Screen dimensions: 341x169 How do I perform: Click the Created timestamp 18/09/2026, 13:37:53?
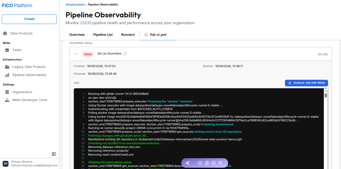click(x=102, y=66)
